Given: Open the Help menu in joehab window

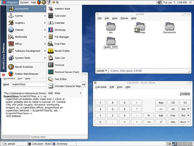Looking at the screenshot, I should (133, 18).
